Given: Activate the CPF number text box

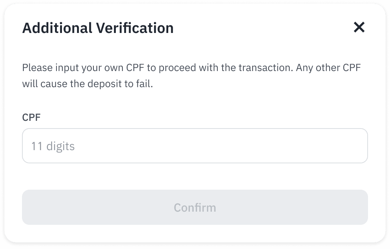Looking at the screenshot, I should pos(195,146).
